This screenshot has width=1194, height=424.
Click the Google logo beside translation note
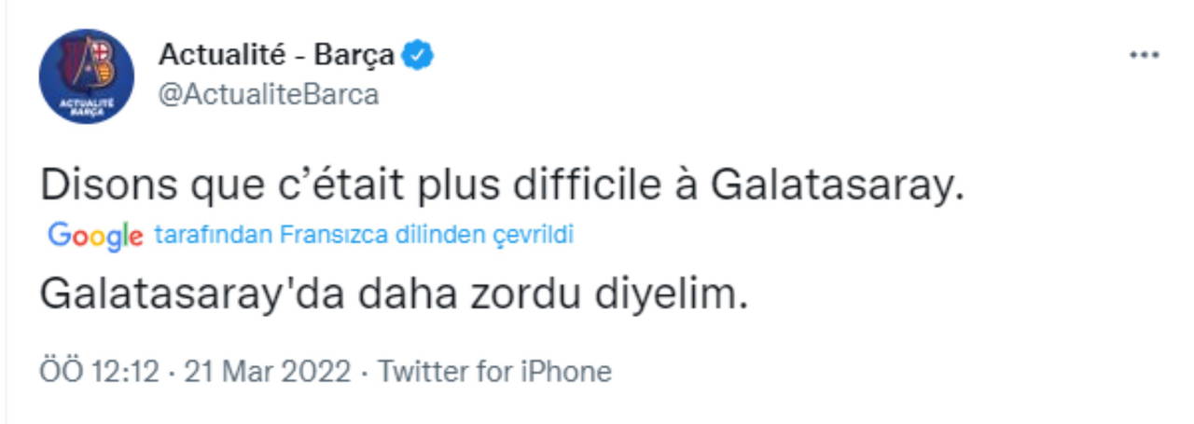click(x=95, y=236)
